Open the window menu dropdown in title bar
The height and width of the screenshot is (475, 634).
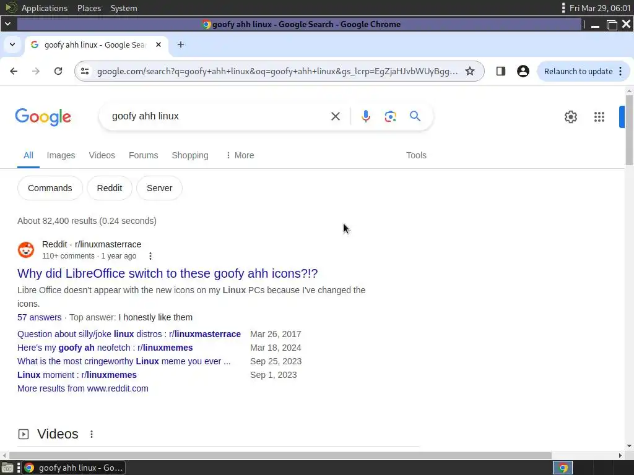tap(7, 24)
